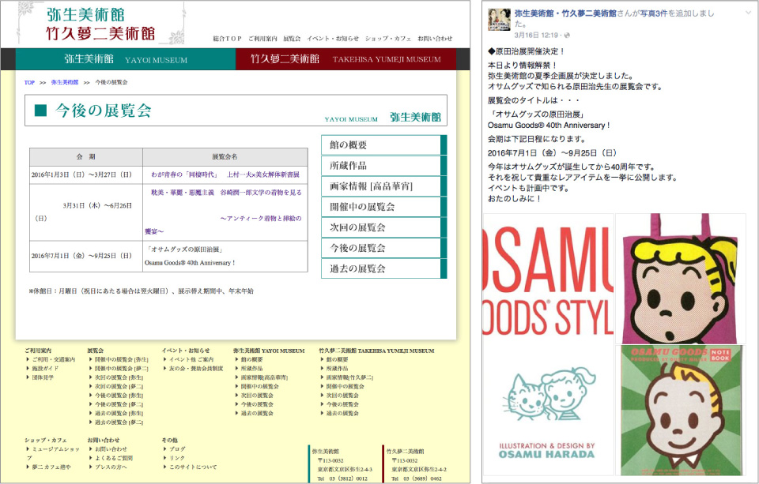Click the date cell 2016年7月1日(金)〜9月25日(日)
This screenshot has height=484, width=759.
point(86,256)
